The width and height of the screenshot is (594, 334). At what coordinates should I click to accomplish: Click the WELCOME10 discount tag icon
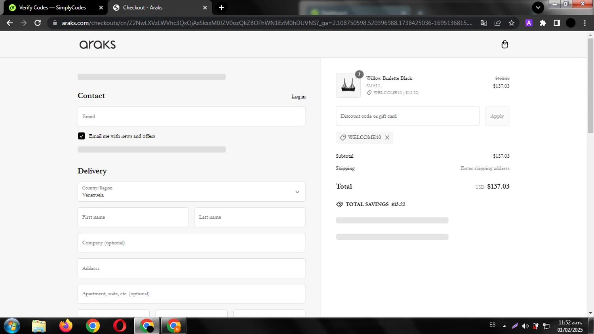pos(343,137)
